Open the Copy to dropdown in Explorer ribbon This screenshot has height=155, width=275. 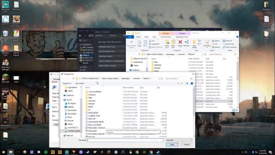tap(173, 44)
